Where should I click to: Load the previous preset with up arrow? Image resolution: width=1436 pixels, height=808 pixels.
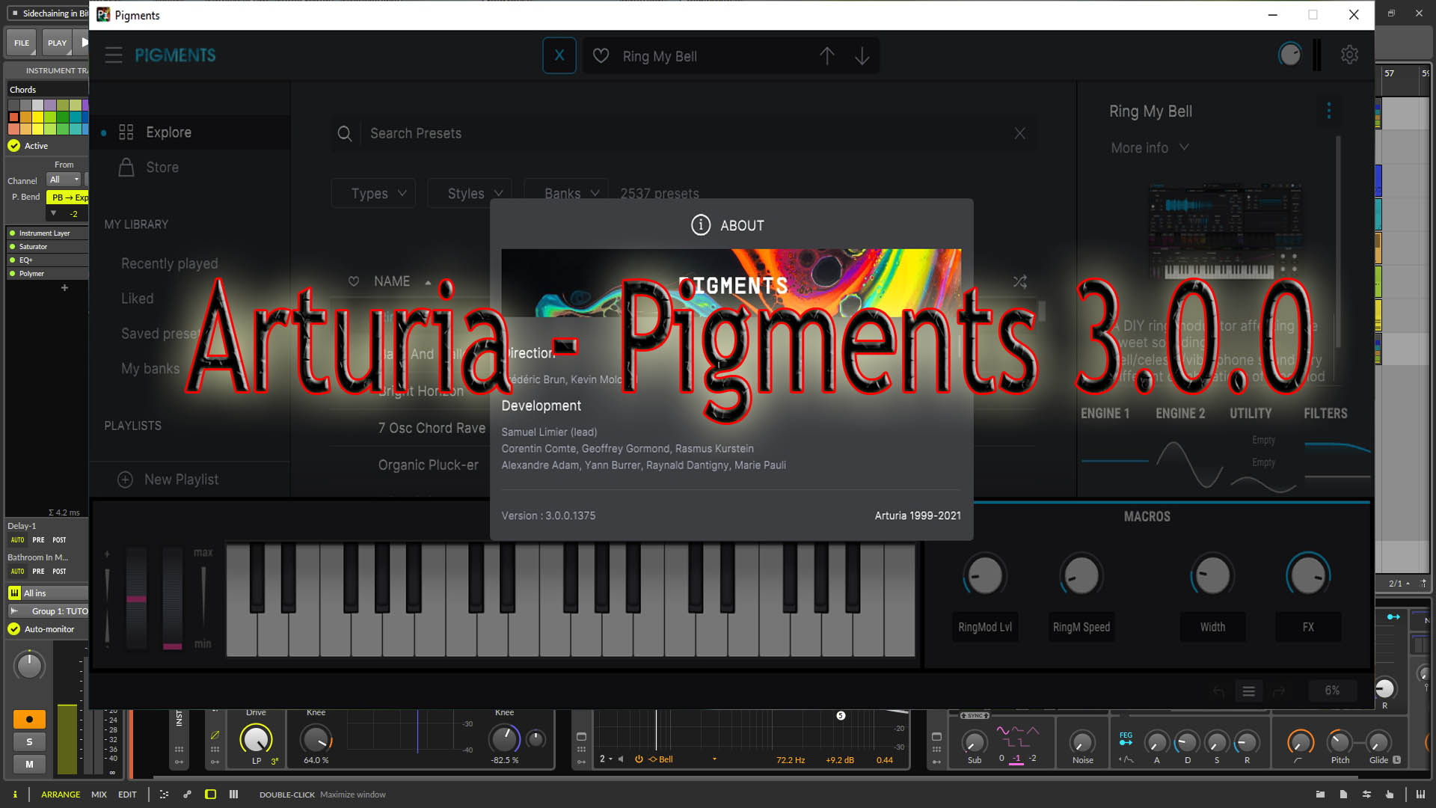tap(826, 56)
